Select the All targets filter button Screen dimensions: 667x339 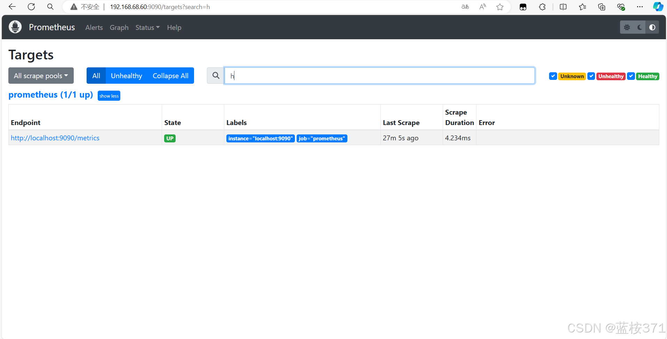(x=96, y=75)
